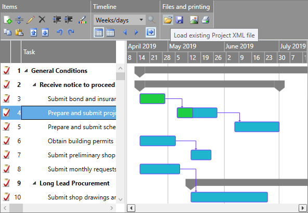Collapse the Long Lead Procurement group
Image resolution: width=308 pixels, height=213 pixels.
pyautogui.click(x=34, y=183)
